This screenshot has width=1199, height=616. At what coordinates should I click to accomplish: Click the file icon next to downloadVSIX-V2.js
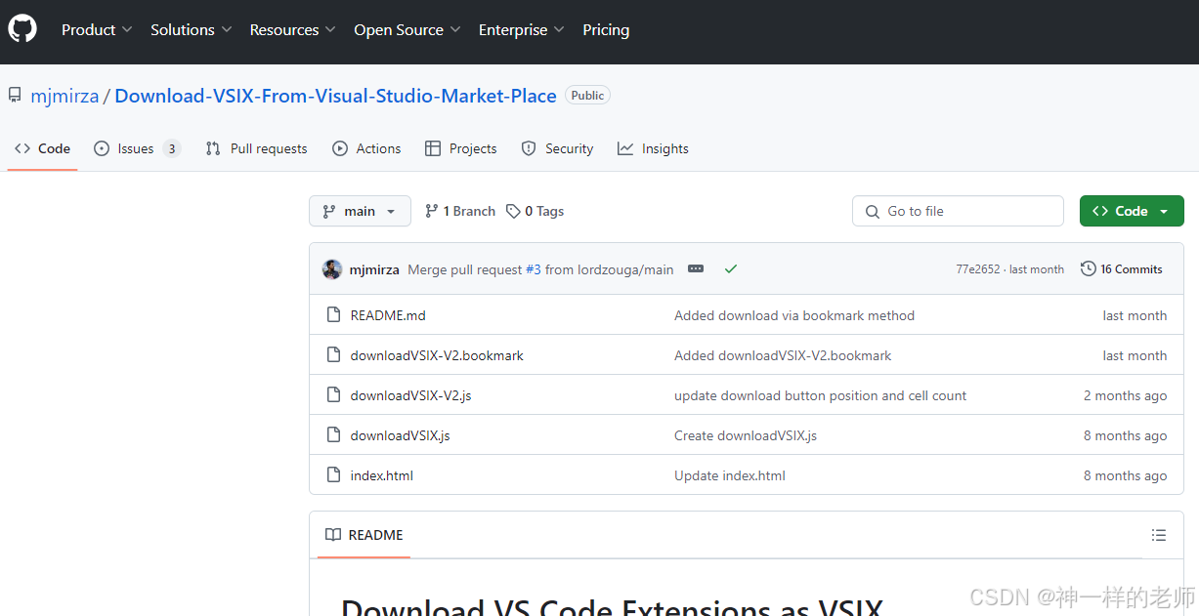[x=333, y=395]
